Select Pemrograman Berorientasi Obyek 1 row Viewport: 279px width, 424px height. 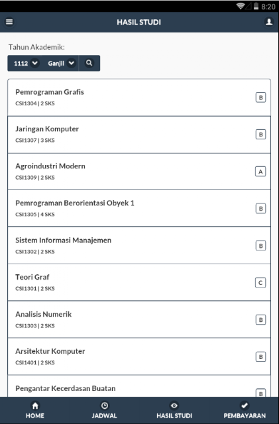[x=139, y=208]
